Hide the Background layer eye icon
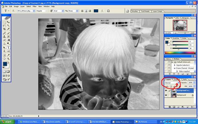The image size is (198, 124). 166,95
